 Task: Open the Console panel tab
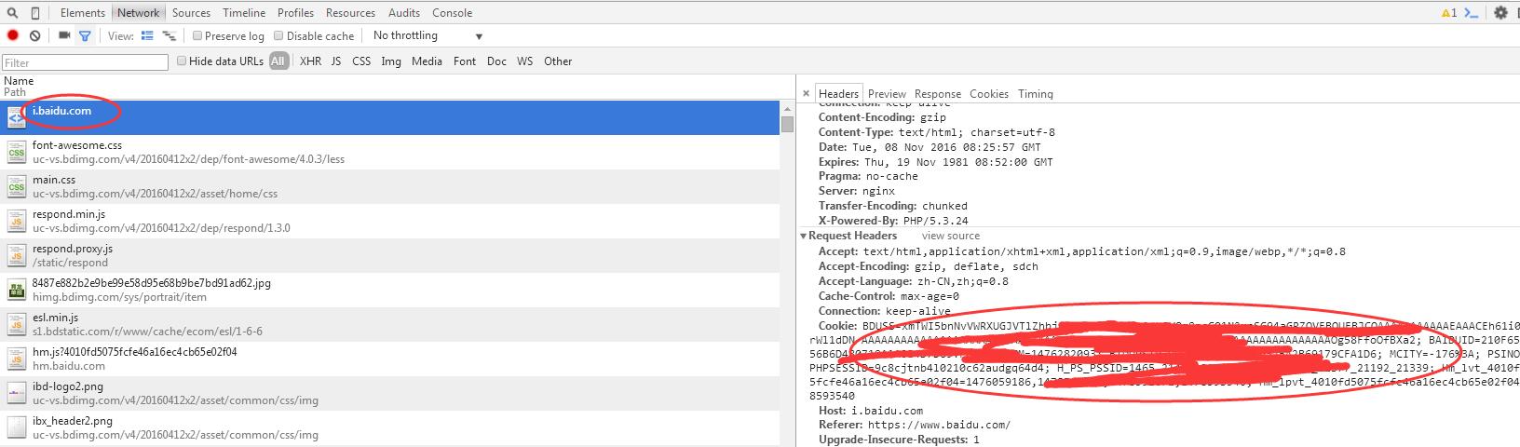(x=452, y=13)
